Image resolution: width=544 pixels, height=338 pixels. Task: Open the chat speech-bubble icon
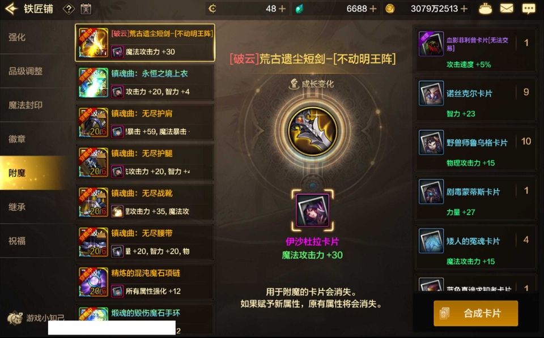(528, 8)
